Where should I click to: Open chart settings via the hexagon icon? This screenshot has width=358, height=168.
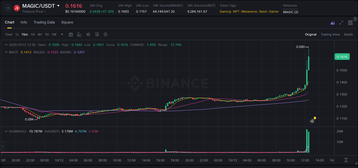105,34
